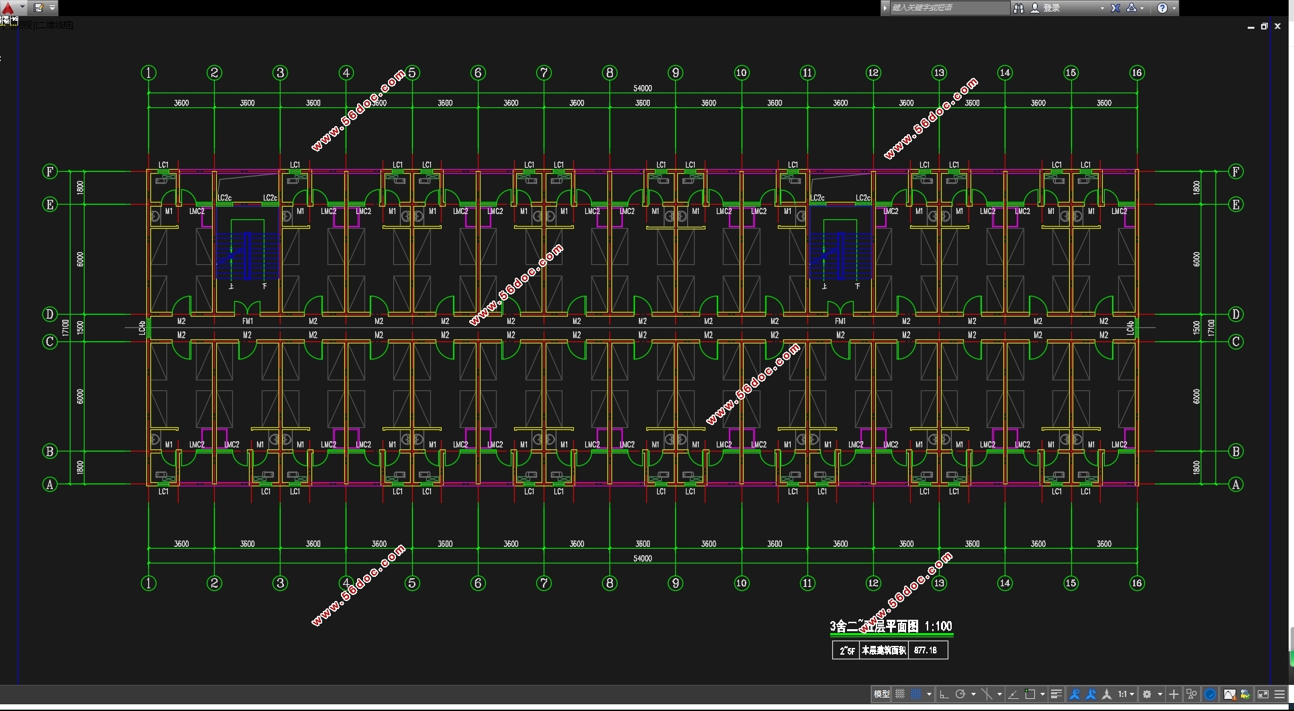Screen dimensions: 1294x711
Task: Open the sign-in dropdown arrow
Action: click(x=1102, y=8)
